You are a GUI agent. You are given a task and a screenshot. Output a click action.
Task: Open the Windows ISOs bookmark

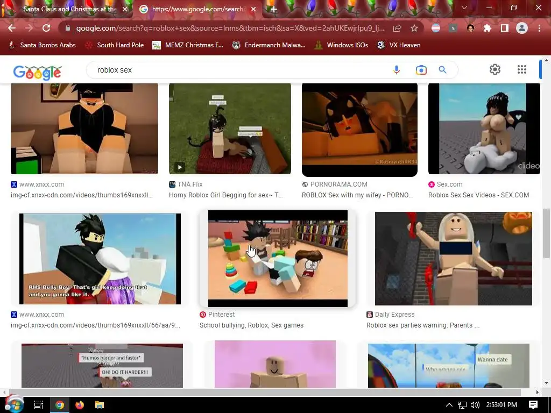click(x=342, y=45)
